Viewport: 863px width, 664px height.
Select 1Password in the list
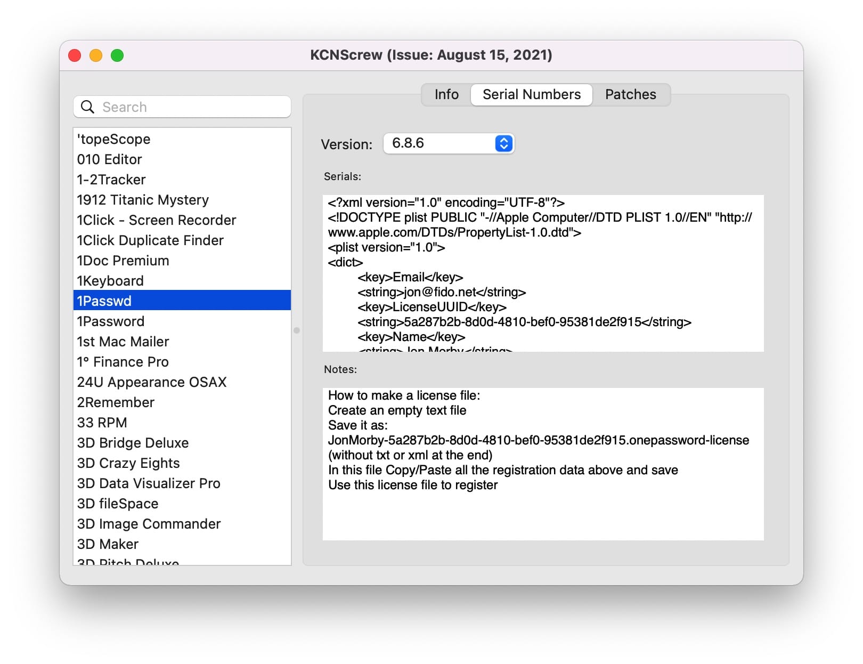[182, 321]
